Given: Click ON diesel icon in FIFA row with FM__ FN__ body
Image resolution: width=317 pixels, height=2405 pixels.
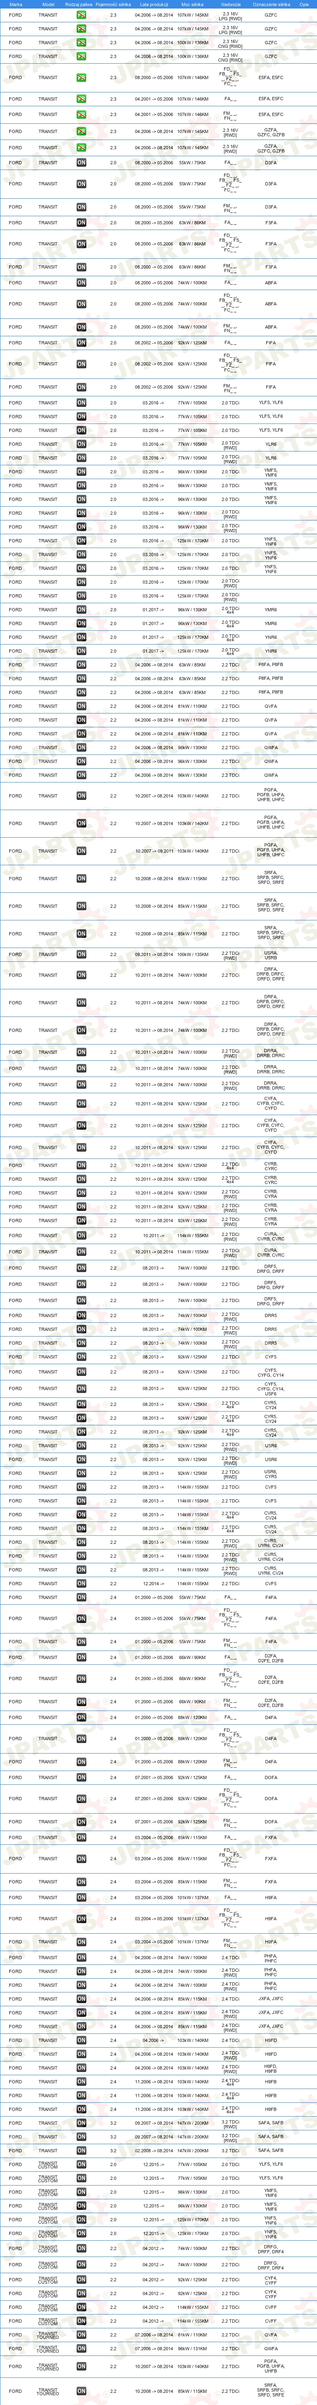Looking at the screenshot, I should tap(81, 387).
